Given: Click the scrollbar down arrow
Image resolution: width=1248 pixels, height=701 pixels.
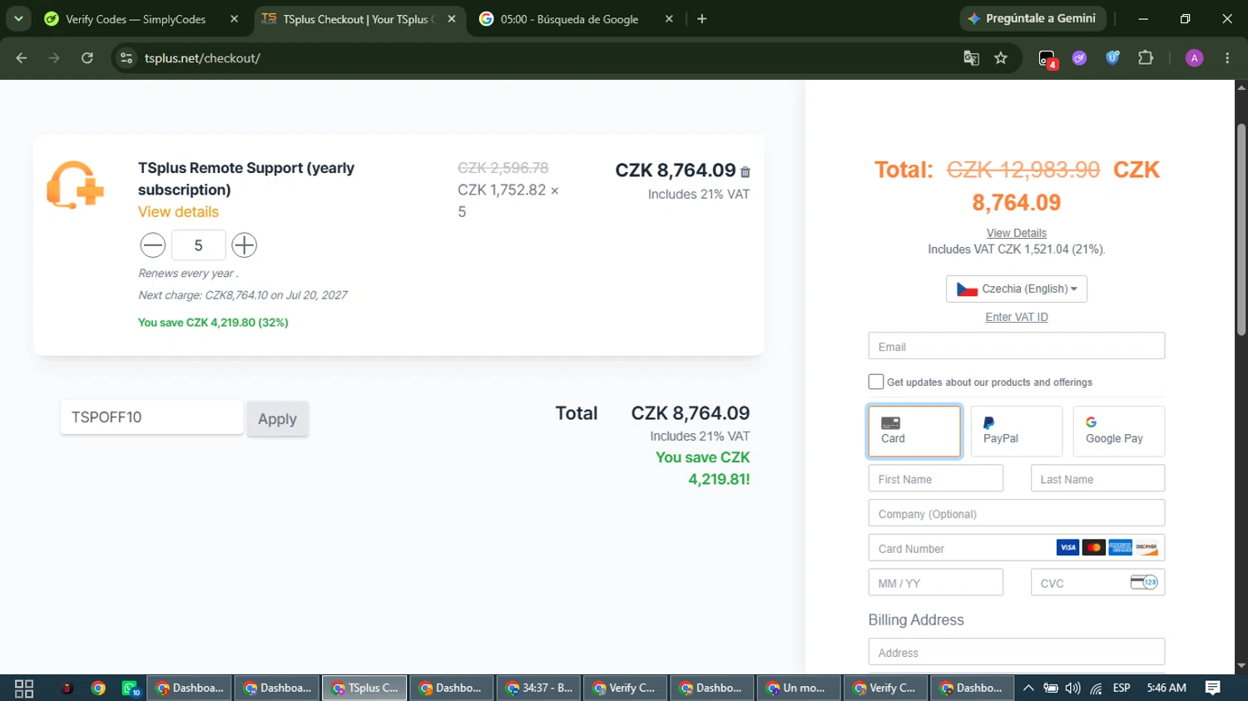Looking at the screenshot, I should point(1241,666).
